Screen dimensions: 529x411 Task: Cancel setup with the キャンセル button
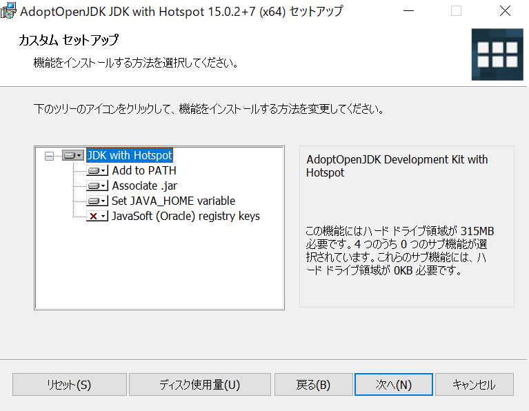[475, 384]
